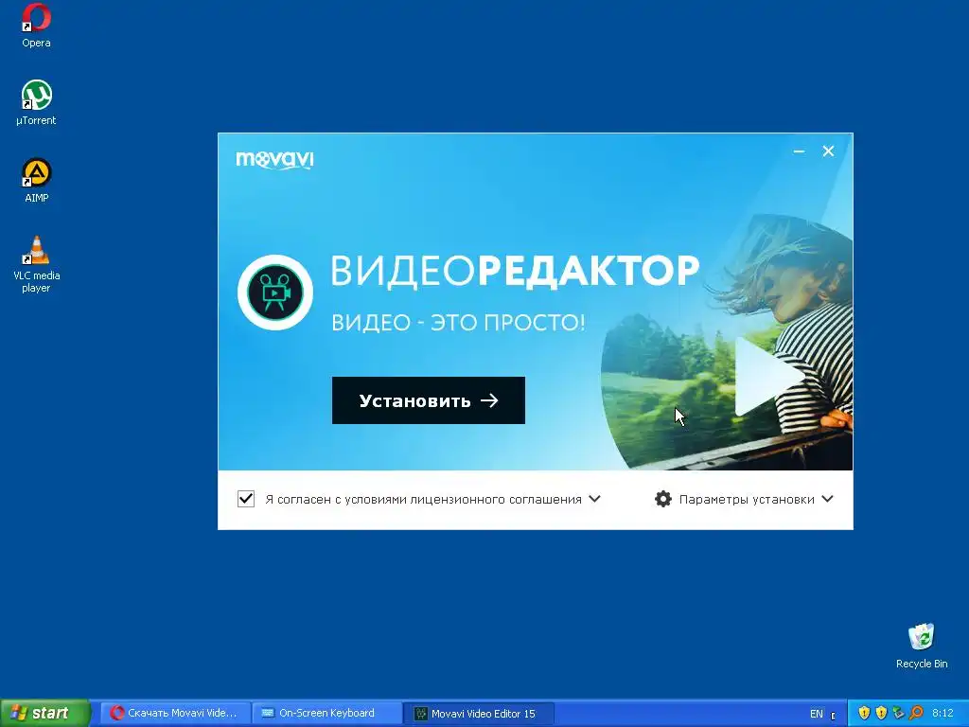Click the license agreement label text
This screenshot has height=727, width=969.
[x=423, y=500]
